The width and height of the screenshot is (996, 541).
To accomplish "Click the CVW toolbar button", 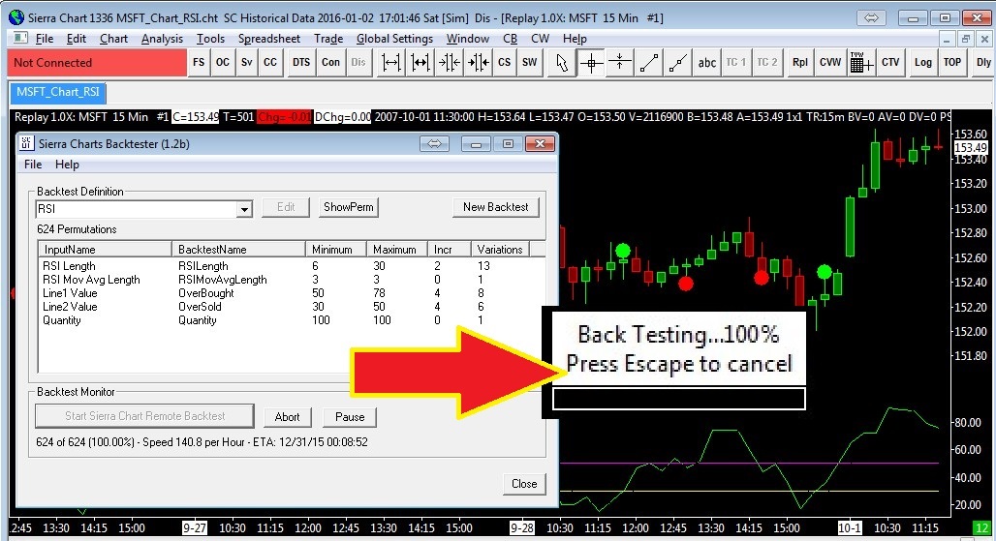I will click(x=830, y=62).
